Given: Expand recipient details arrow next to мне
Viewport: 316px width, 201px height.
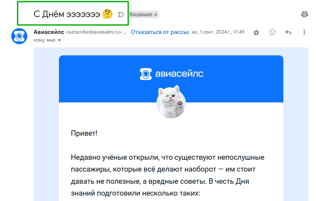Looking at the screenshot, I should 59,40.
